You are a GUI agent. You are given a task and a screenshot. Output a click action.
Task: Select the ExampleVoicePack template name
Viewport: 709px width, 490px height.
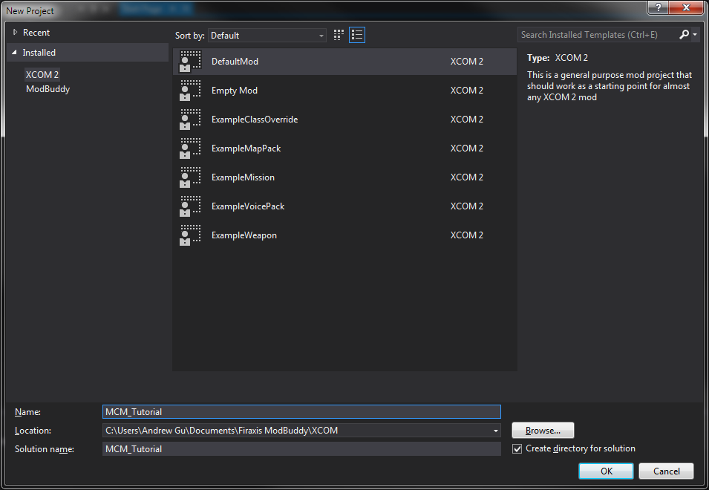[248, 206]
